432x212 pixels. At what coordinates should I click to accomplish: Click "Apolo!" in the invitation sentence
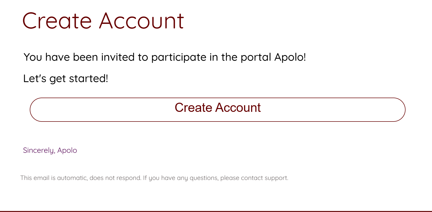pyautogui.click(x=290, y=57)
